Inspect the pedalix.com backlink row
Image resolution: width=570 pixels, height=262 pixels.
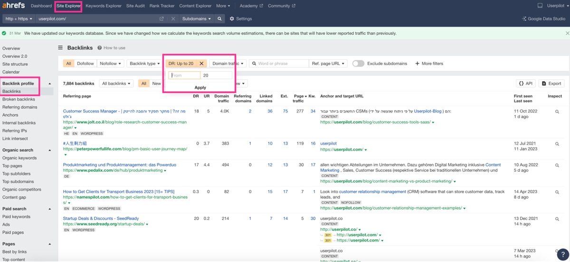point(557,165)
